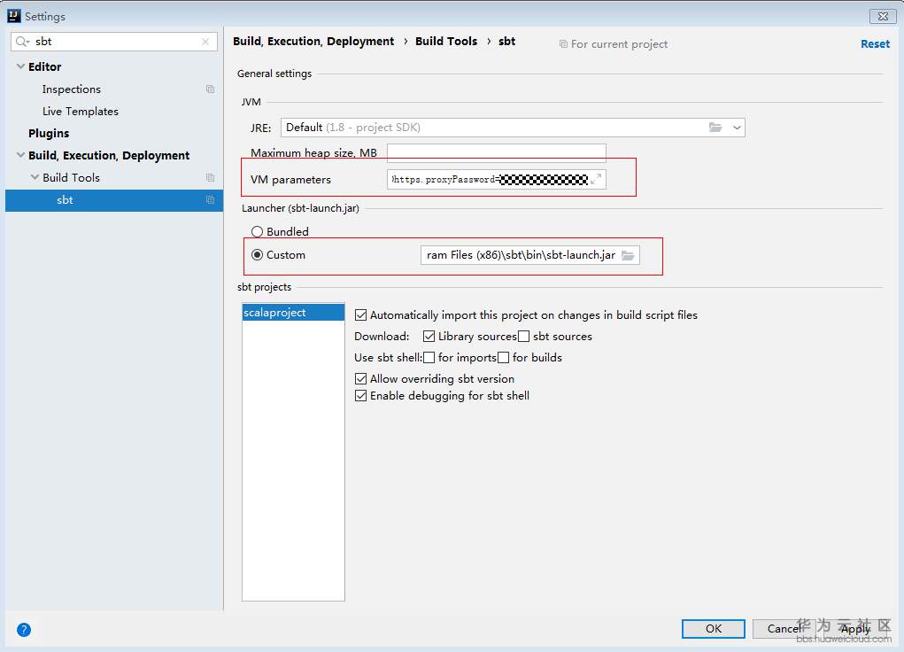
Task: Expand the VM parameters field editor
Action: [596, 180]
